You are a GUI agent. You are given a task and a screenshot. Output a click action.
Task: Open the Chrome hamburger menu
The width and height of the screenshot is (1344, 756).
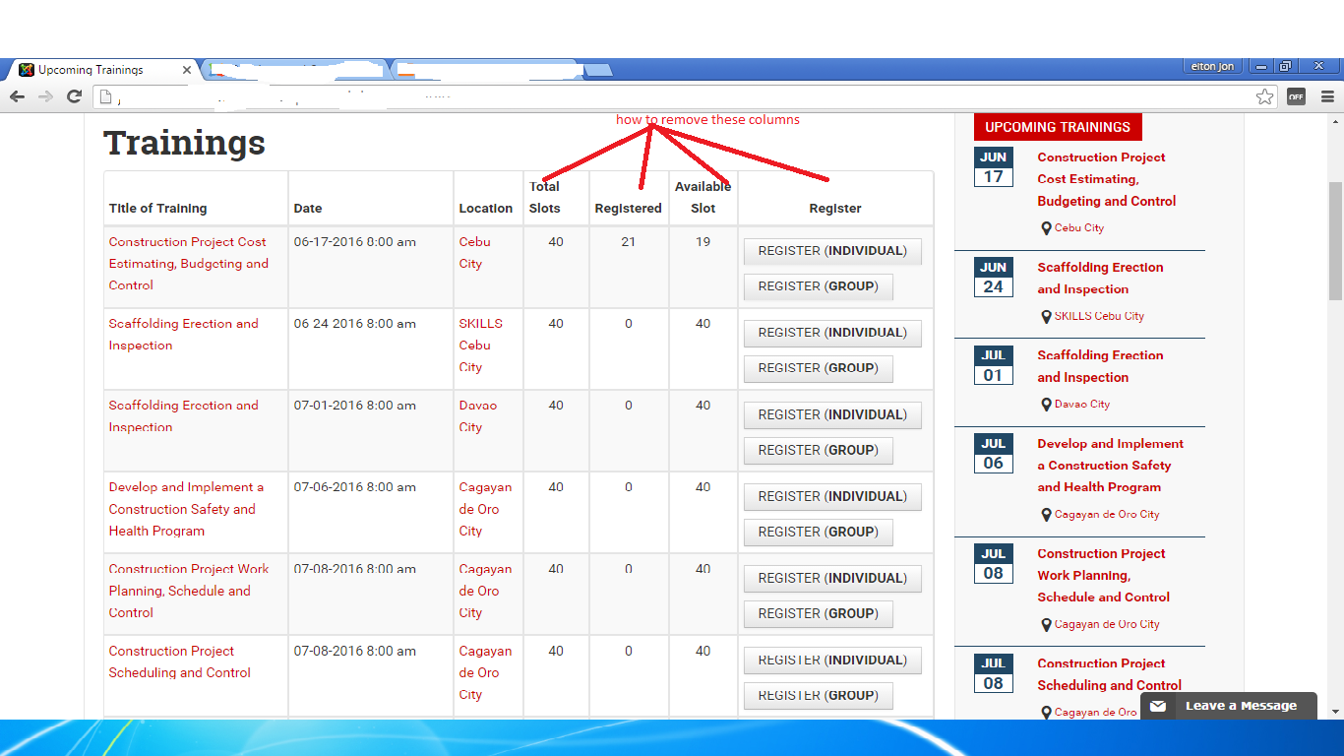click(1327, 96)
